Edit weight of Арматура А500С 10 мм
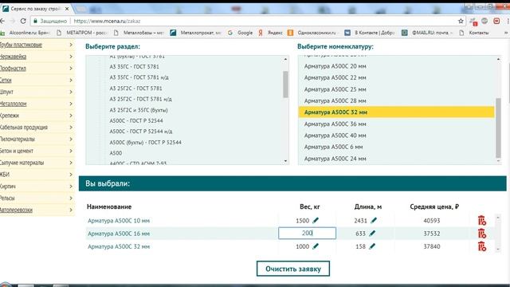This screenshot has width=510, height=287. coord(316,221)
